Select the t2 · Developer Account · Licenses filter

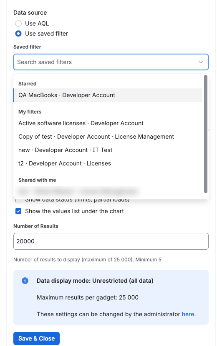point(108,163)
